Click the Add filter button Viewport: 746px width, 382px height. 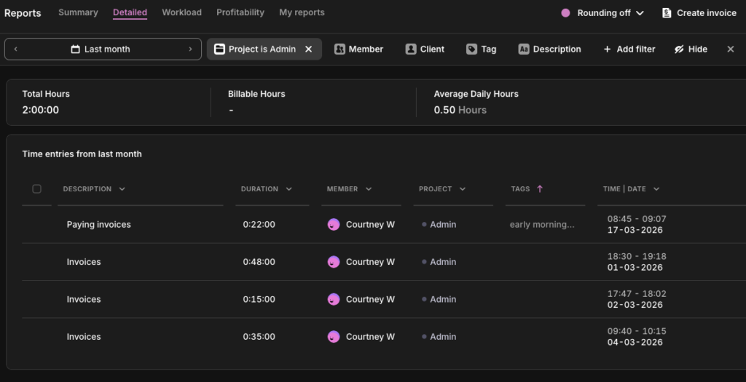coord(629,49)
